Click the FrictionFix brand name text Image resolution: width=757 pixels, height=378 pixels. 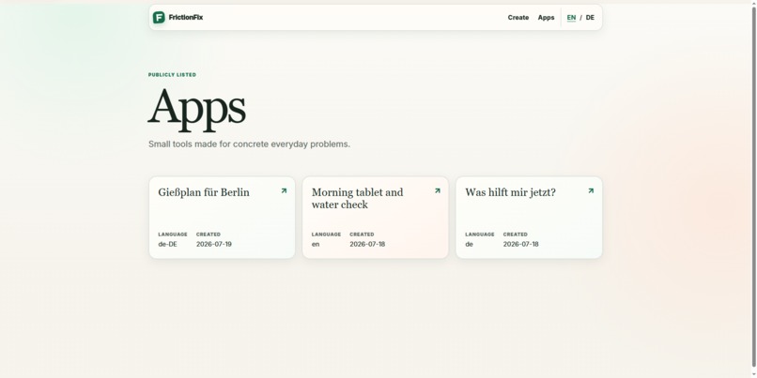[186, 18]
